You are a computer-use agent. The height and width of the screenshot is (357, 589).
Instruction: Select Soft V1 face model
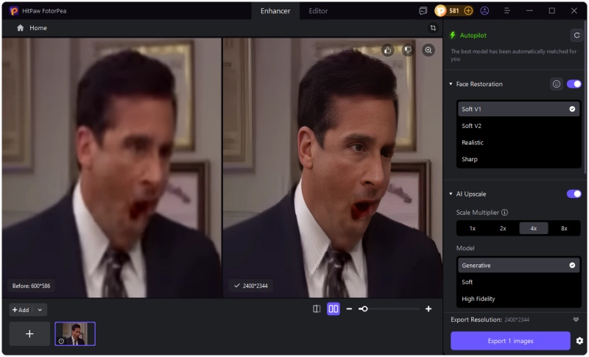[518, 109]
